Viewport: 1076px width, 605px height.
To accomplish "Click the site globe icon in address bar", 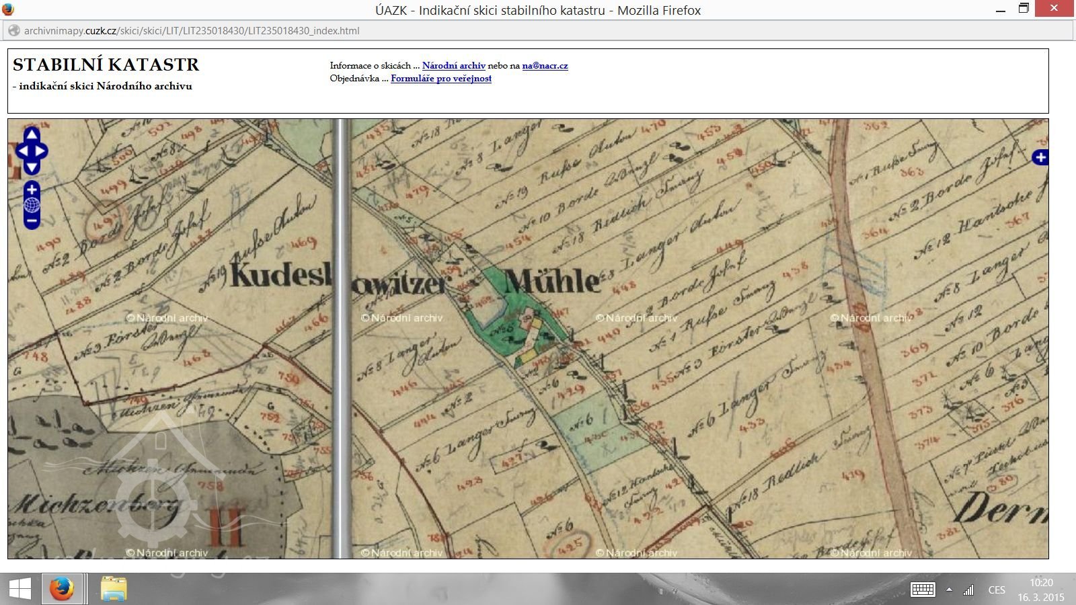I will [13, 31].
